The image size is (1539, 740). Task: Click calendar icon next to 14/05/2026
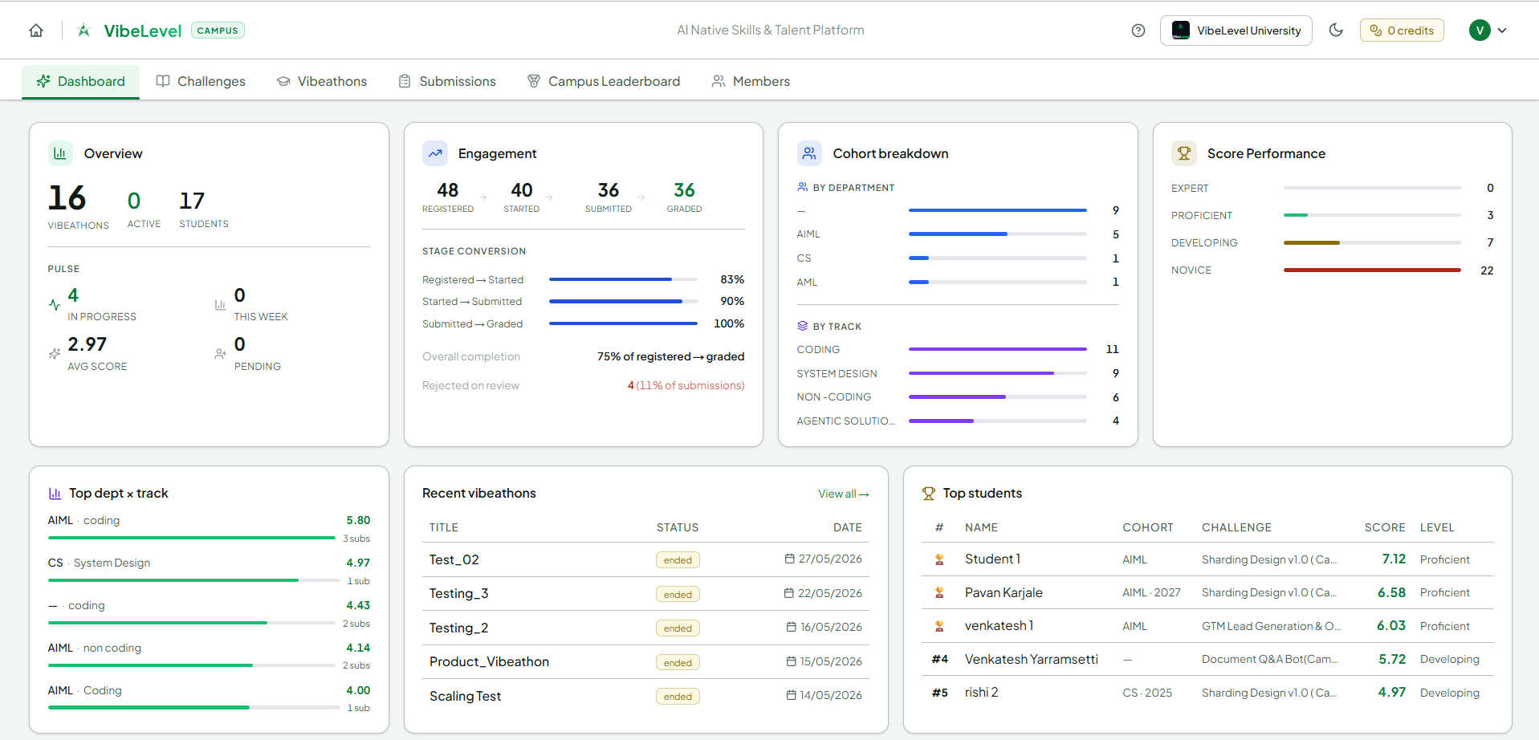(791, 695)
